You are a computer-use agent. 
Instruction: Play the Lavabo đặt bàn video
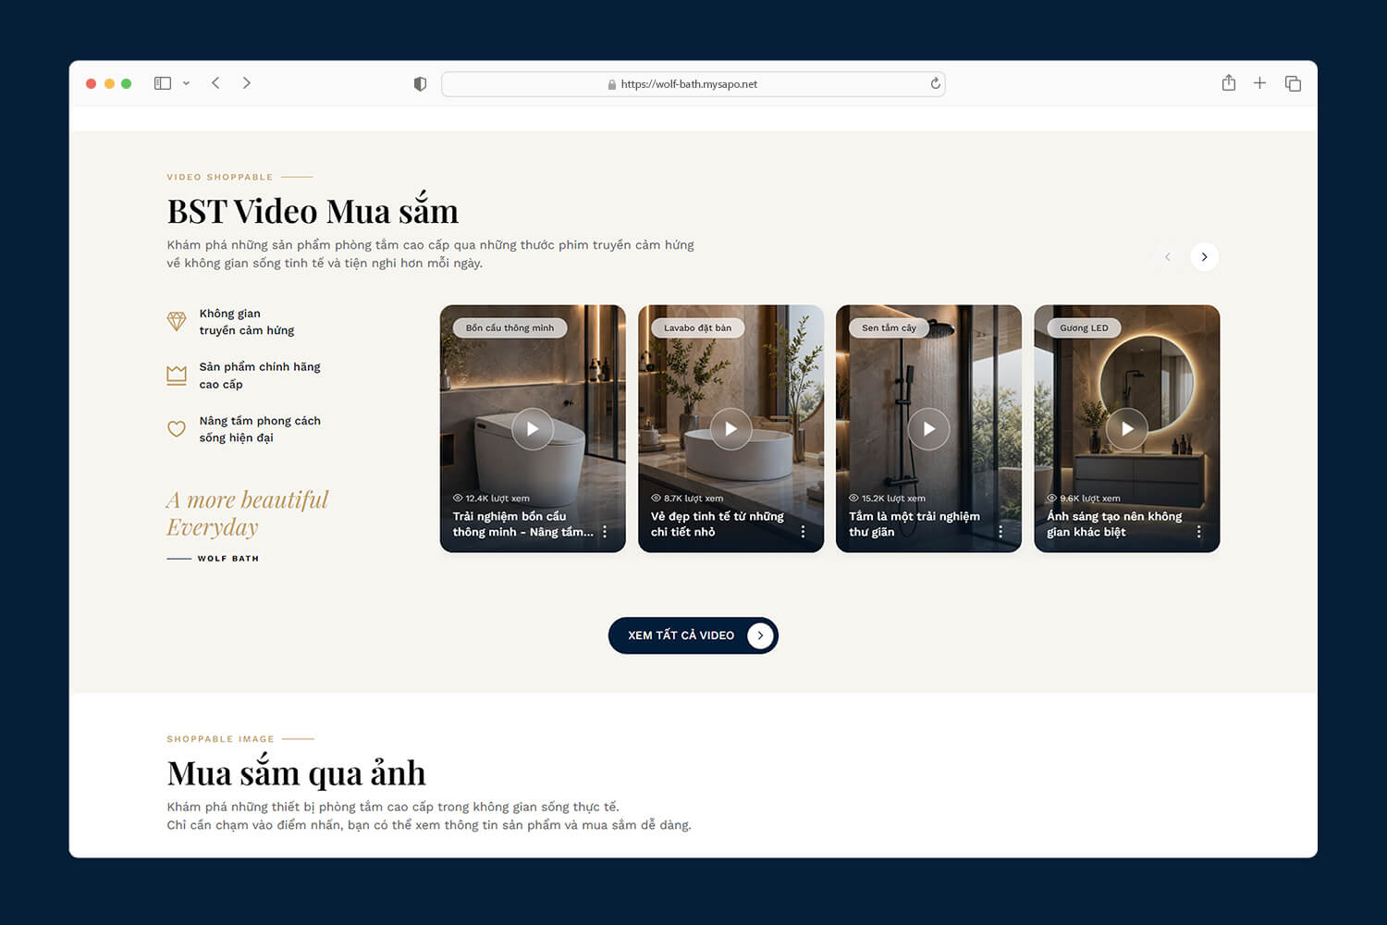730,429
